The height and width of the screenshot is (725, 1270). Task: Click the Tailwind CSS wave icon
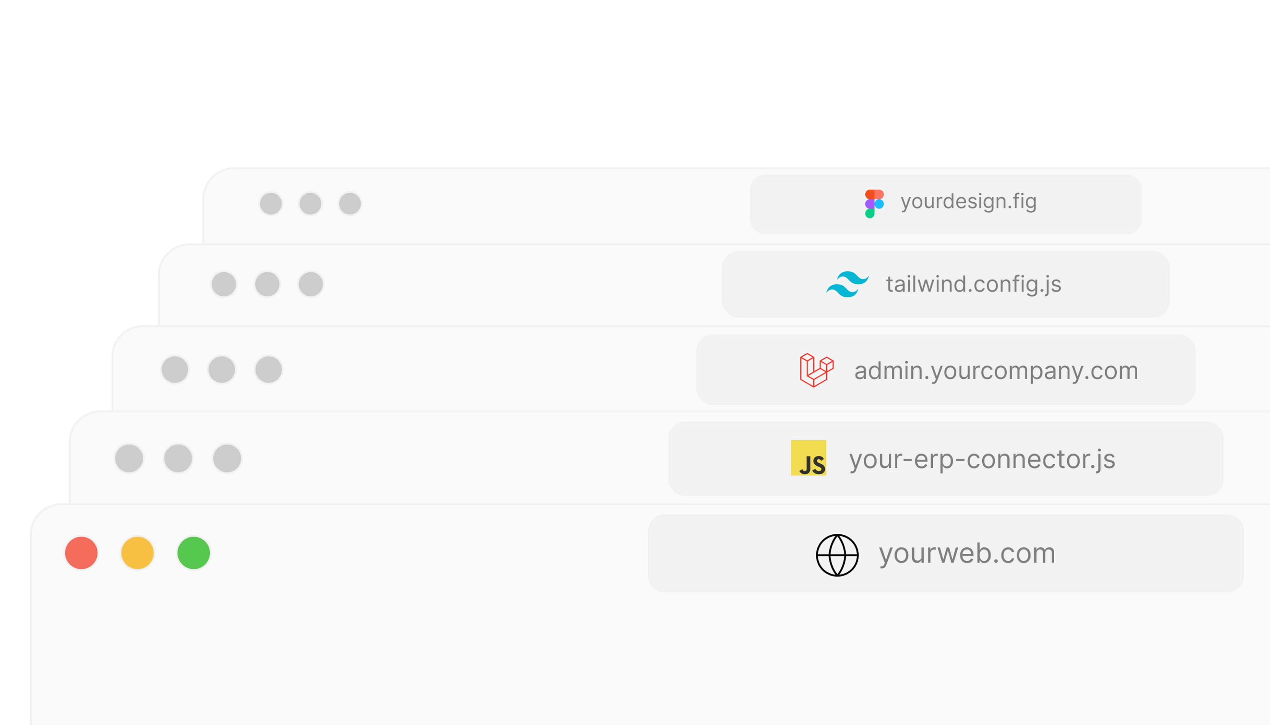847,284
